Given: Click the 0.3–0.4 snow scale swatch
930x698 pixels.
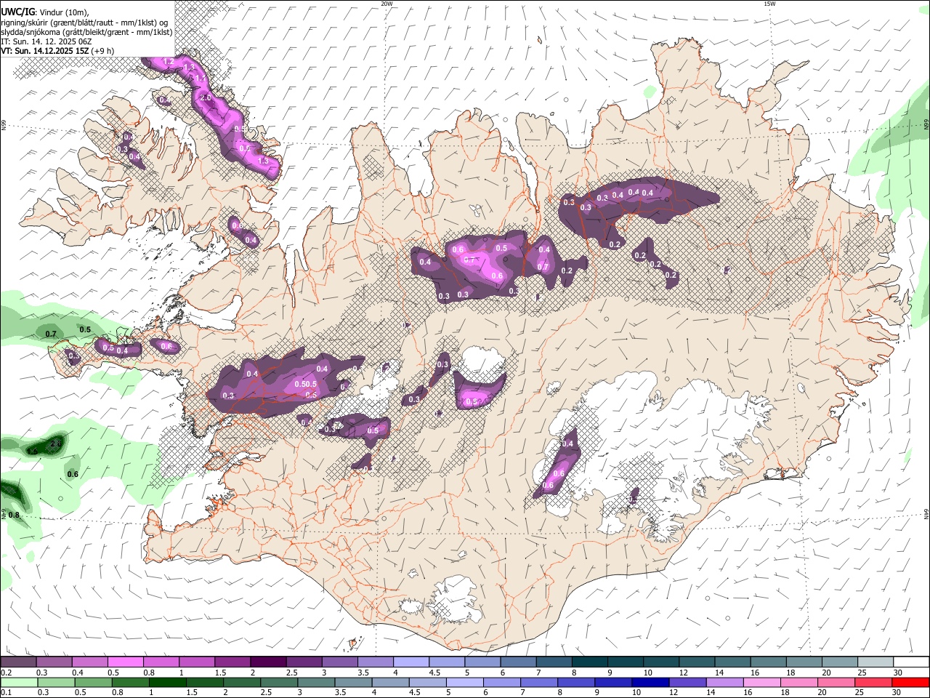Looking at the screenshot, I should 54,662.
